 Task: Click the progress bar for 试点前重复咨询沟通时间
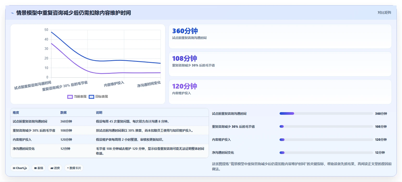pos(326,113)
